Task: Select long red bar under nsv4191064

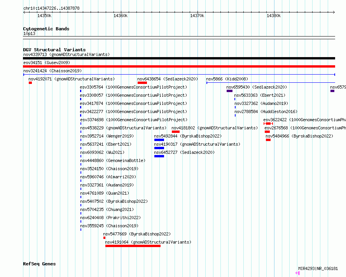Action: point(133,246)
